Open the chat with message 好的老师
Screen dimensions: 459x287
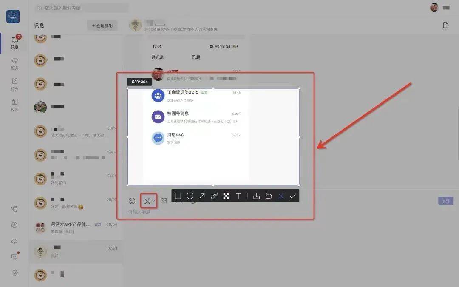point(76,178)
